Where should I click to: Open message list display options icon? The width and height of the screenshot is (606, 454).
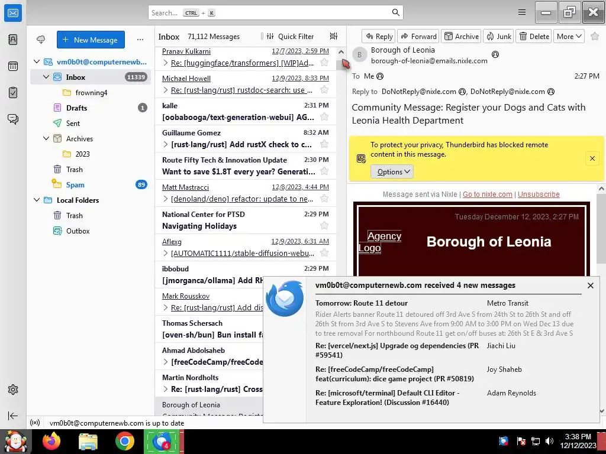(x=334, y=36)
